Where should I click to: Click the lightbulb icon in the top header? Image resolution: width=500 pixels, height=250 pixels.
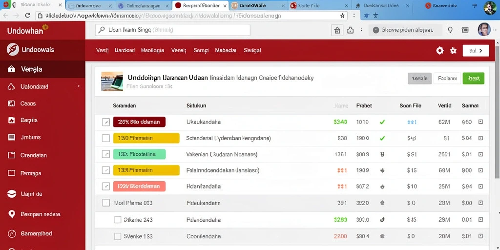coord(450,30)
